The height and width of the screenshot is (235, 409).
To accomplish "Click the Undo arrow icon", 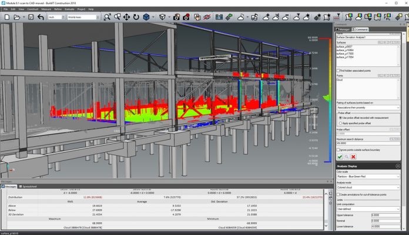I will tap(41, 17).
